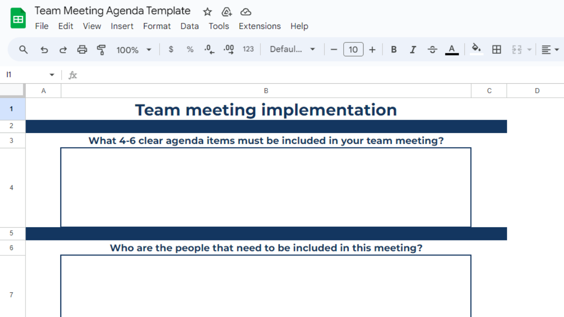Click the merge cells icon

pos(517,50)
